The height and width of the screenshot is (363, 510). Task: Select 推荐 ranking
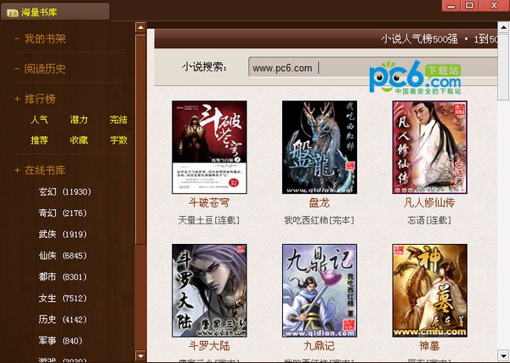coord(39,140)
